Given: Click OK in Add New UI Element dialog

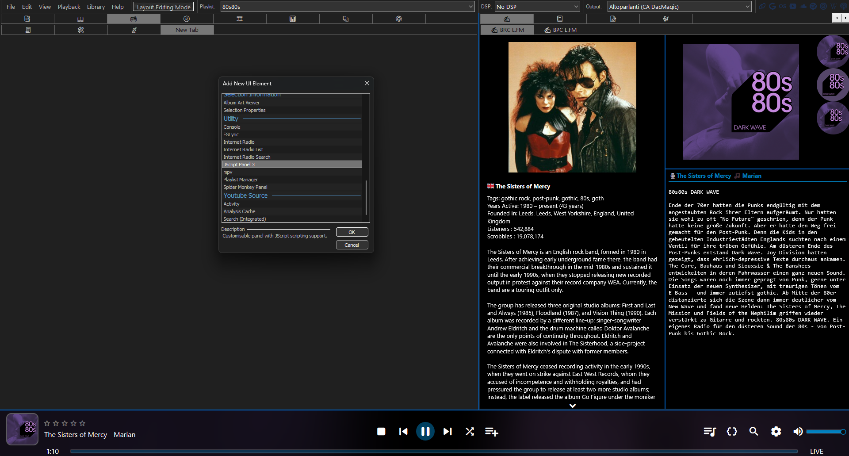Looking at the screenshot, I should 352,232.
